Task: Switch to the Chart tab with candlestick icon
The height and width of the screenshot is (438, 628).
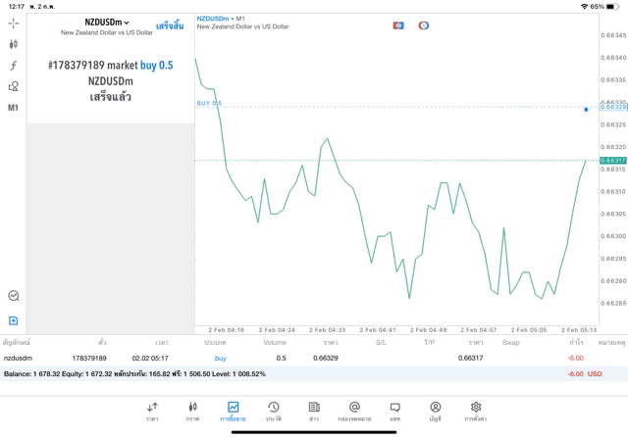Action: coord(192,411)
